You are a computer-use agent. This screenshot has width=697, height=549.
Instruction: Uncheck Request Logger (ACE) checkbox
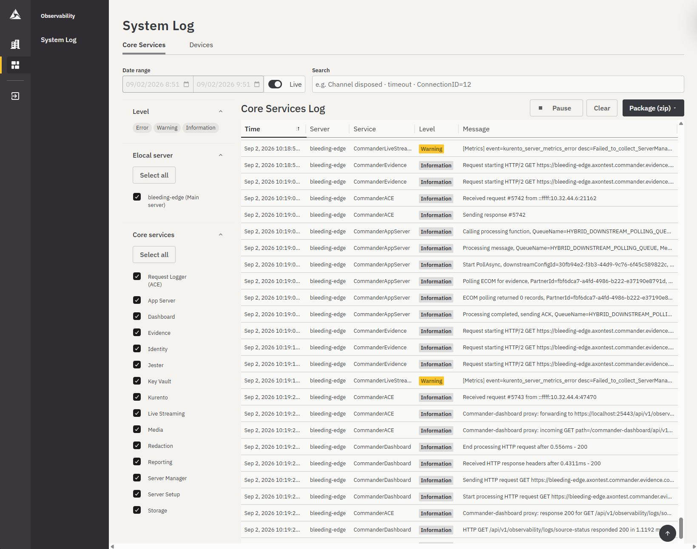(137, 276)
